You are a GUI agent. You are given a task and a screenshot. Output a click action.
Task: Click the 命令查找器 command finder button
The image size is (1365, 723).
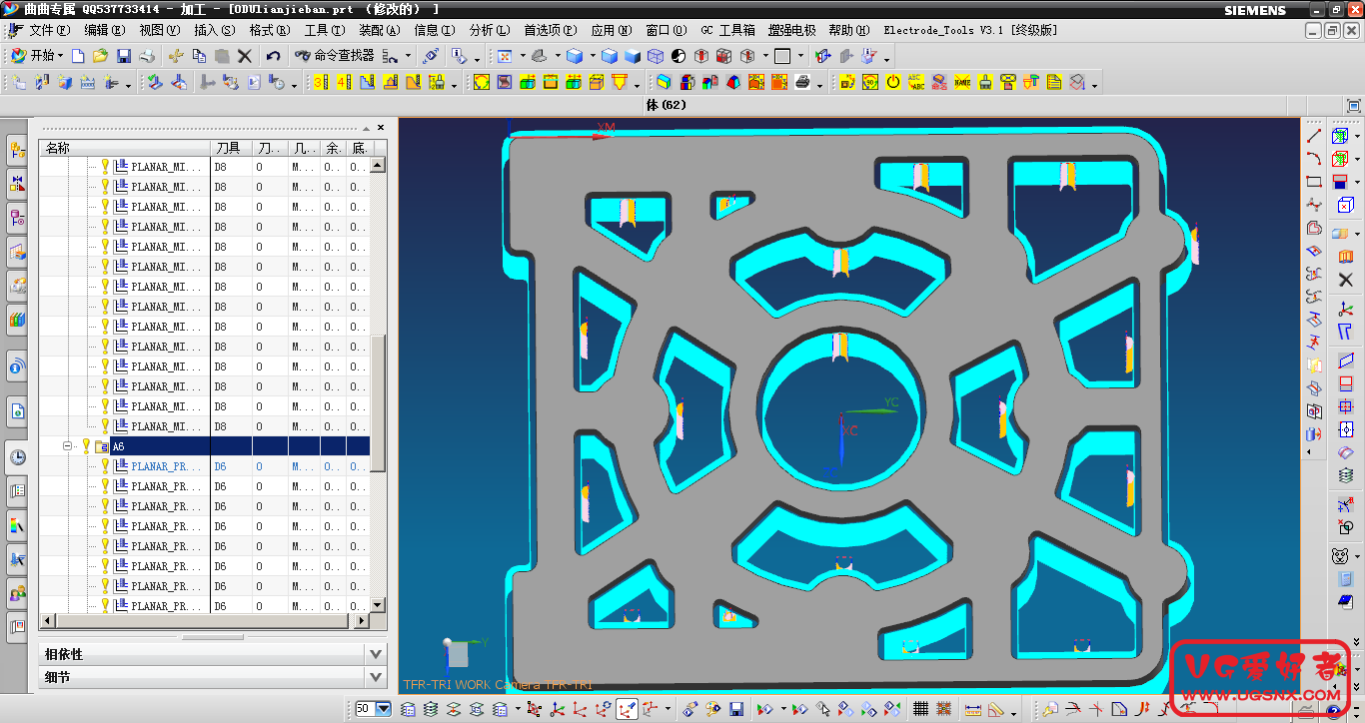point(334,56)
